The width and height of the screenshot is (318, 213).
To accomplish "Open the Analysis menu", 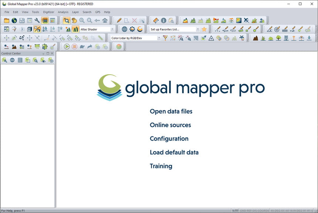I will [x=63, y=12].
